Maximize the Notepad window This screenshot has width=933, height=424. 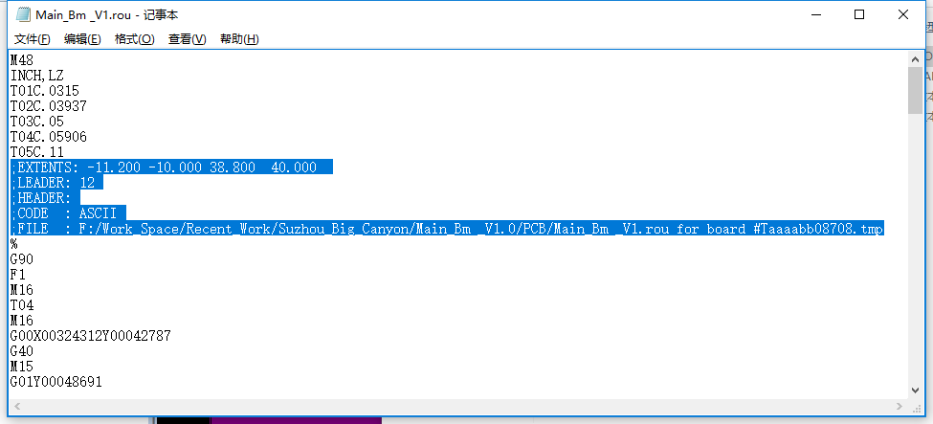(x=859, y=15)
